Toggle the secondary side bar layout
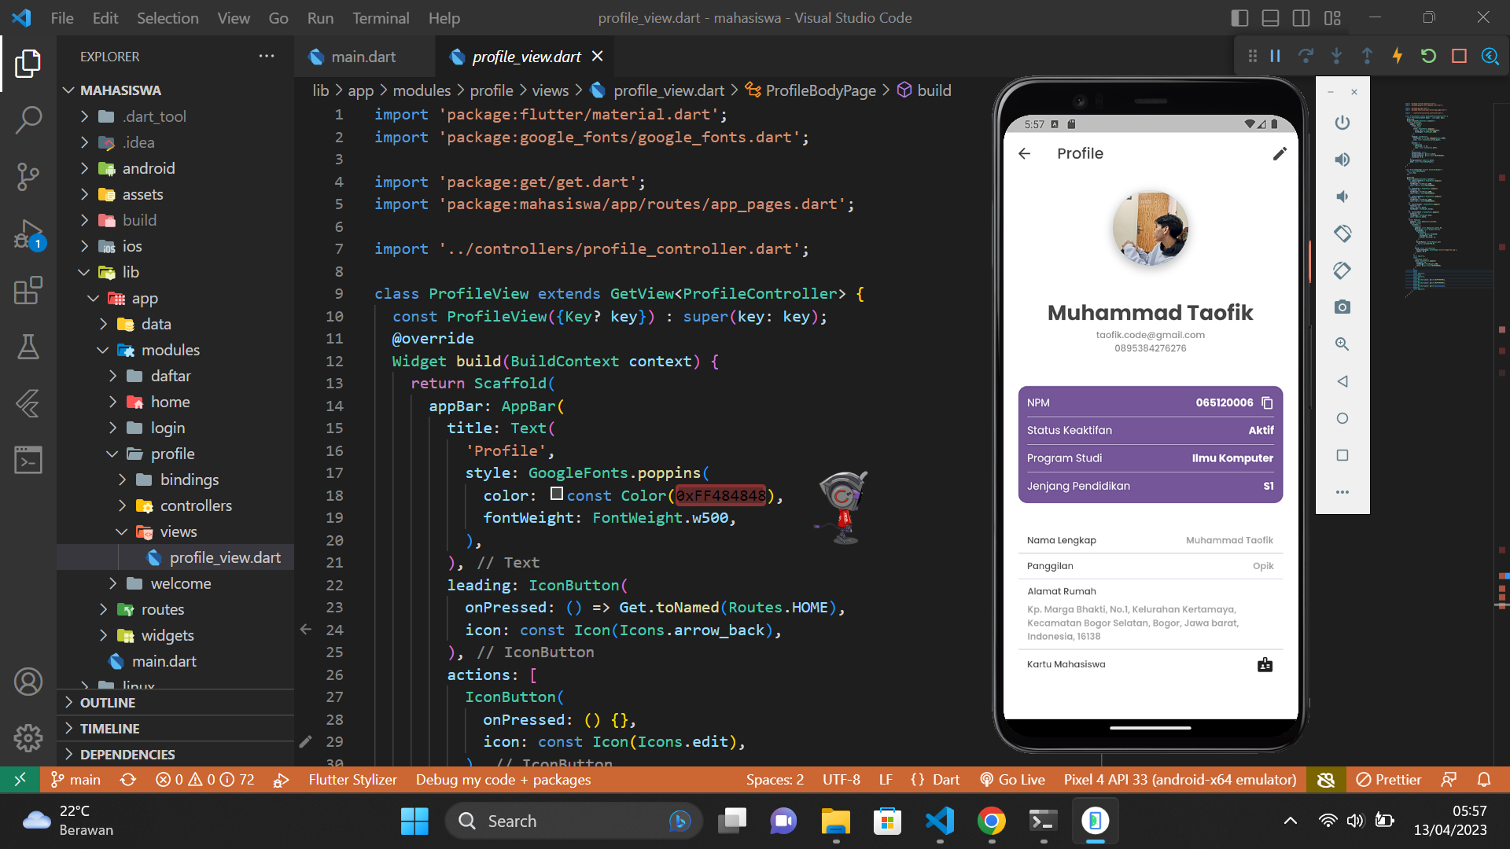1510x849 pixels. tap(1302, 17)
